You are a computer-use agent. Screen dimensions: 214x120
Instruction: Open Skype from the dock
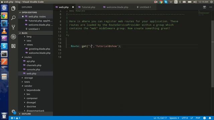click(x=4, y=46)
